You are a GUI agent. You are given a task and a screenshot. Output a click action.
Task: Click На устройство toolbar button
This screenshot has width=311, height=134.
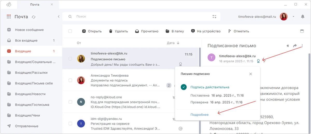[x=206, y=31]
